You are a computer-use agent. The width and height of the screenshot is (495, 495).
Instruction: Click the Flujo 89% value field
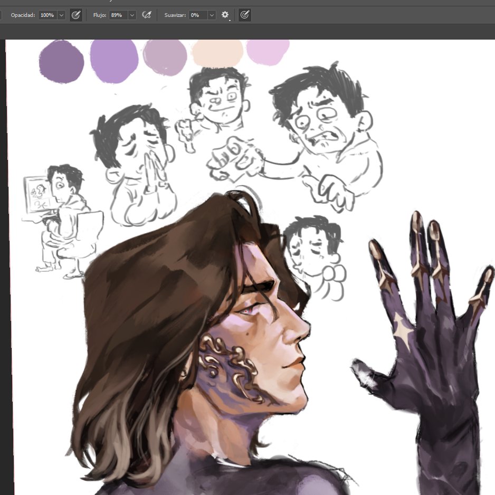(118, 15)
